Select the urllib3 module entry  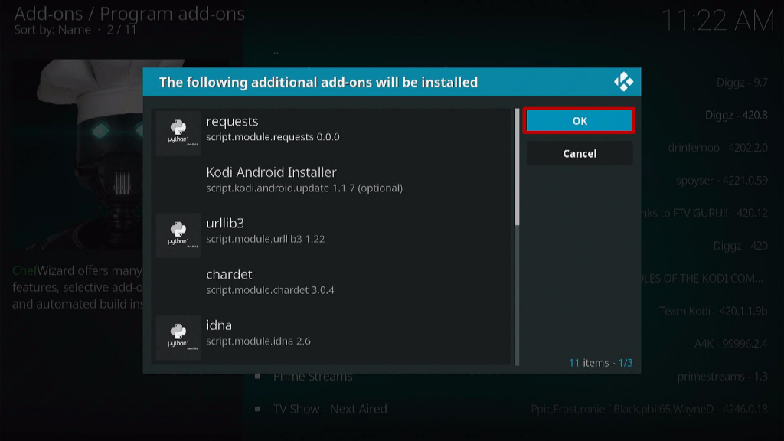pos(332,235)
